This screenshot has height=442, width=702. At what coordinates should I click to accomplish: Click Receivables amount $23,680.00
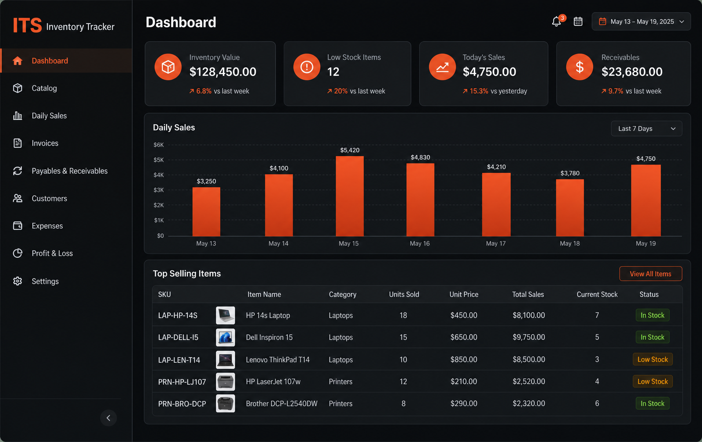[632, 71]
